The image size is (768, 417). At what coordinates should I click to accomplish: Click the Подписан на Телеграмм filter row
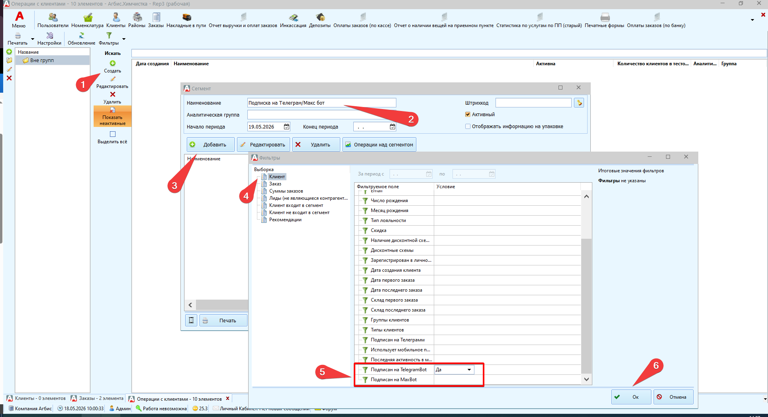[x=468, y=340]
